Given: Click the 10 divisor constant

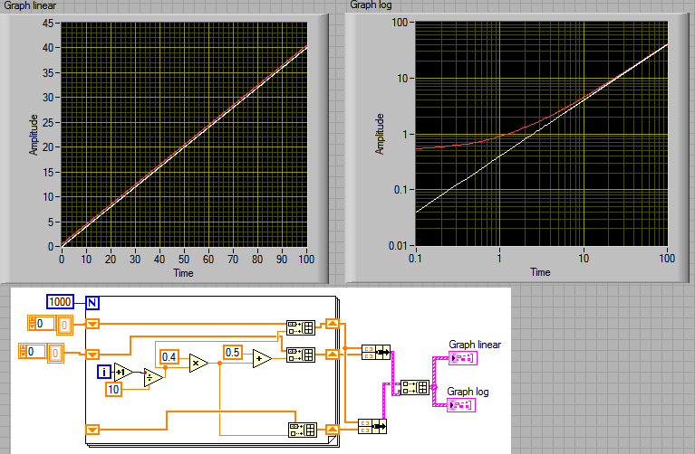Looking at the screenshot, I should [113, 390].
